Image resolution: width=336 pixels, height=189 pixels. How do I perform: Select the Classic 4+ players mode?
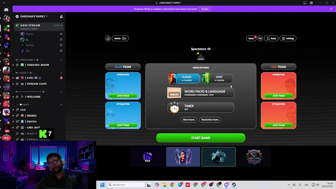click(184, 78)
